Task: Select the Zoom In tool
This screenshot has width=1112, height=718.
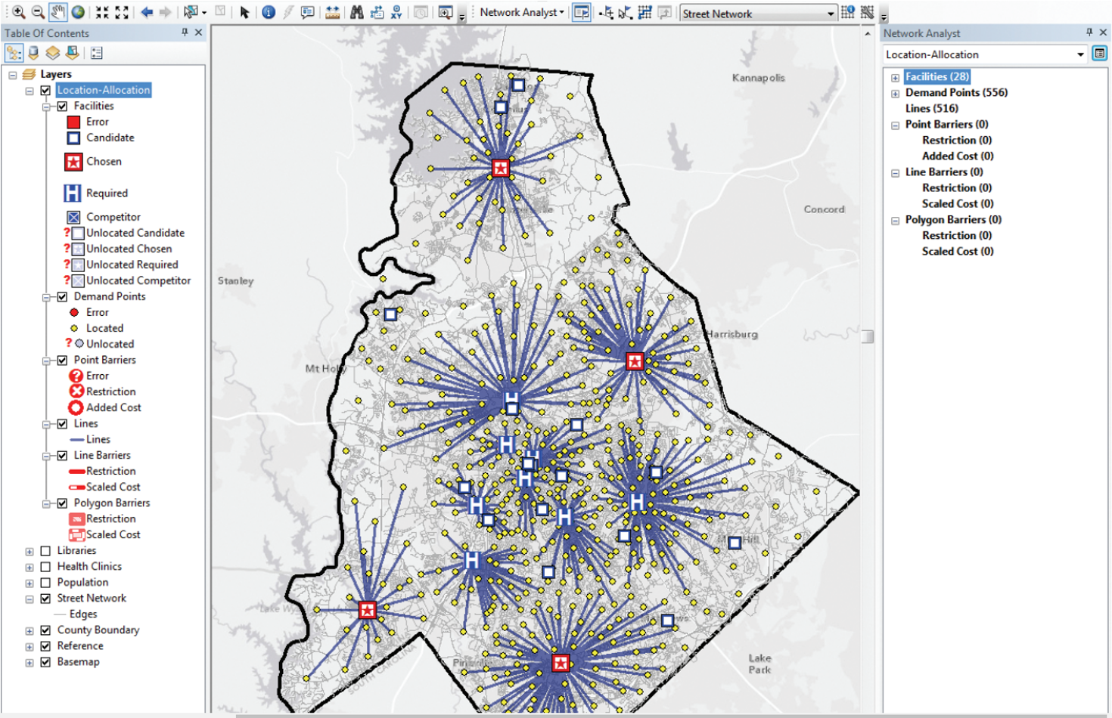Action: pyautogui.click(x=18, y=12)
